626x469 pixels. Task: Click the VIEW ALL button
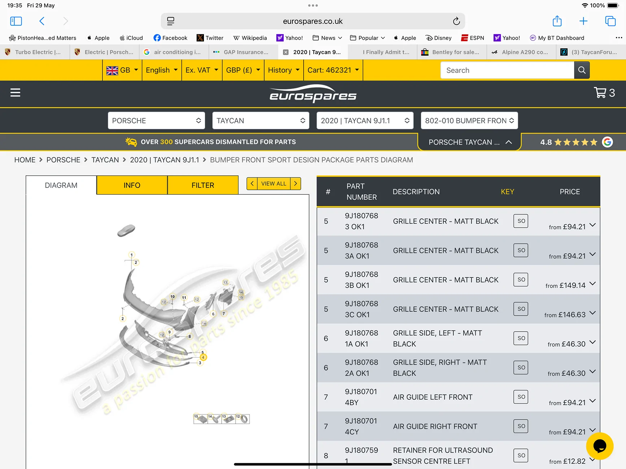(274, 184)
